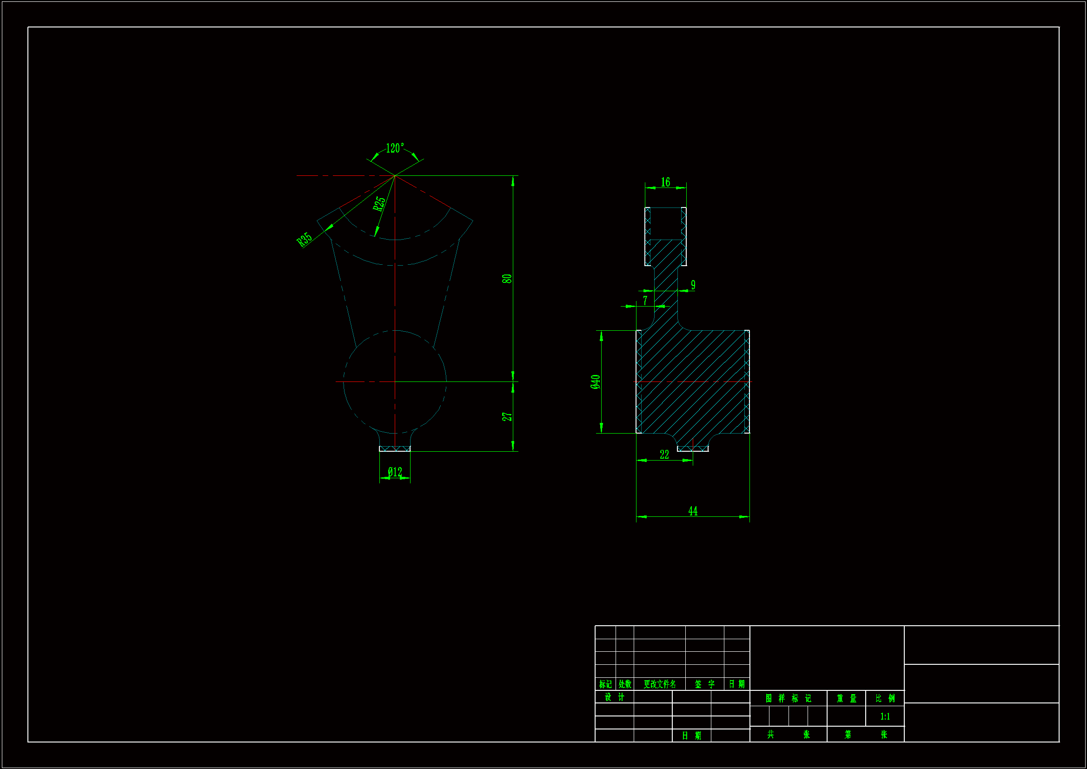The height and width of the screenshot is (769, 1087).
Task: Click the vertical 27 dimension text
Action: pyautogui.click(x=507, y=416)
